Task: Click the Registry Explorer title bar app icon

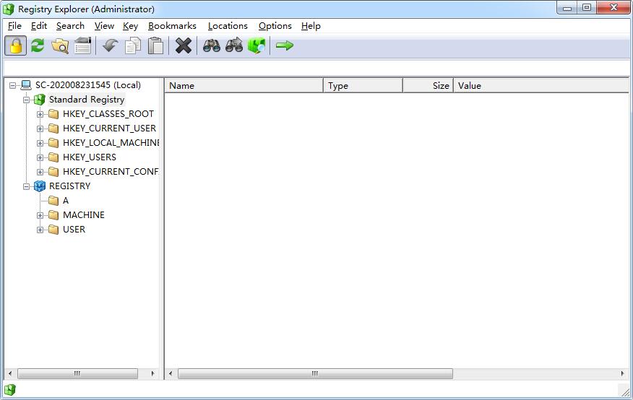Action: click(x=9, y=9)
